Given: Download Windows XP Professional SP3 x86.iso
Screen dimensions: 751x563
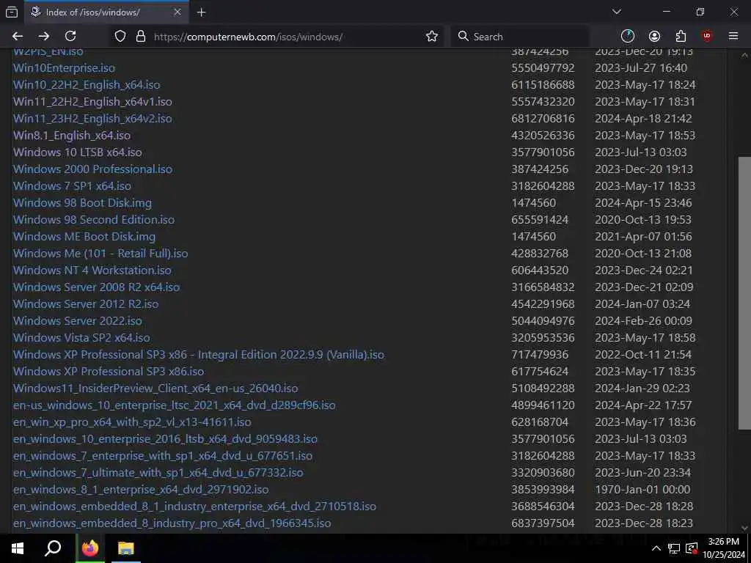Looking at the screenshot, I should pyautogui.click(x=109, y=372).
